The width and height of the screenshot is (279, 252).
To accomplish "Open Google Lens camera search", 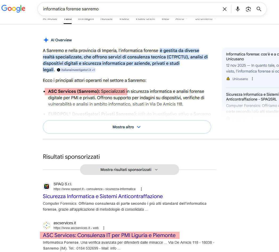I will point(248,9).
